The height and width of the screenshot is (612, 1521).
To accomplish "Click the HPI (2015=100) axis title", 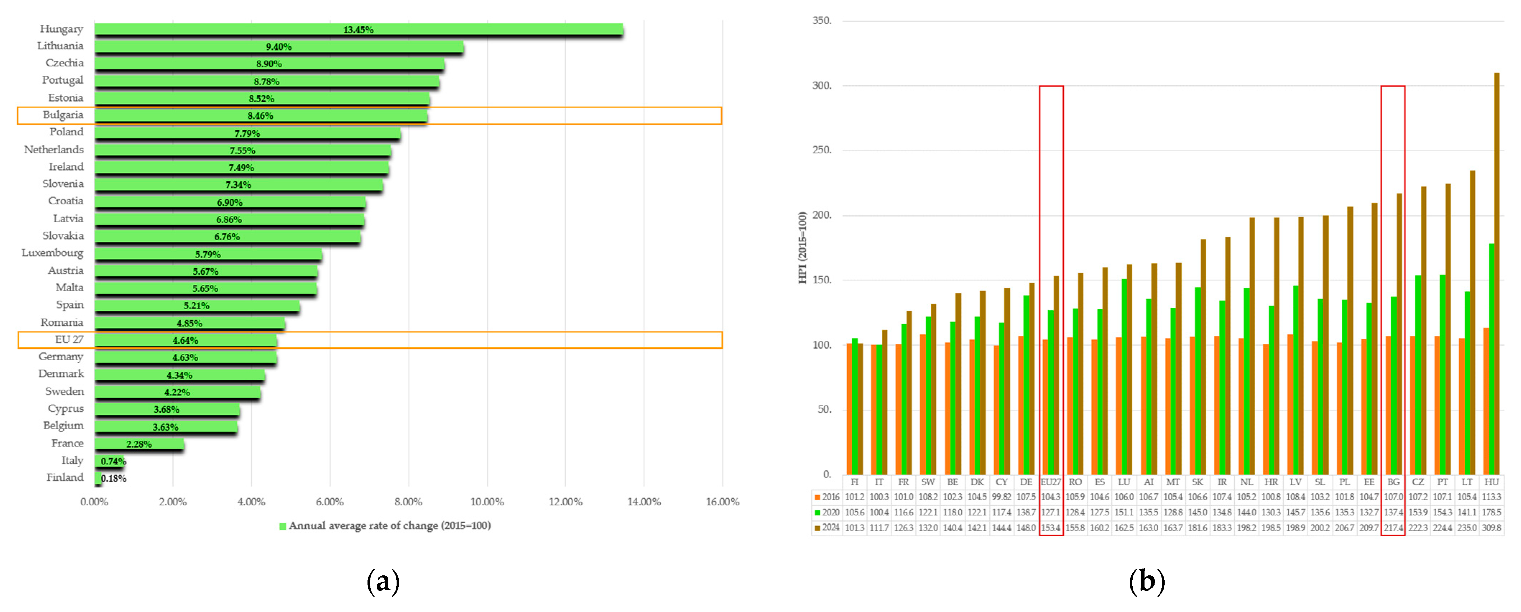I will pos(802,248).
